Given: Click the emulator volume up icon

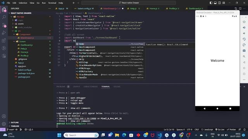Looking at the screenshot, I should pos(244,27).
